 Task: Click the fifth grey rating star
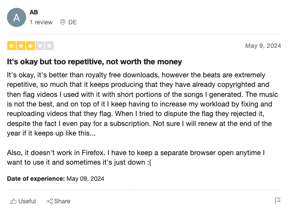pyautogui.click(x=49, y=46)
